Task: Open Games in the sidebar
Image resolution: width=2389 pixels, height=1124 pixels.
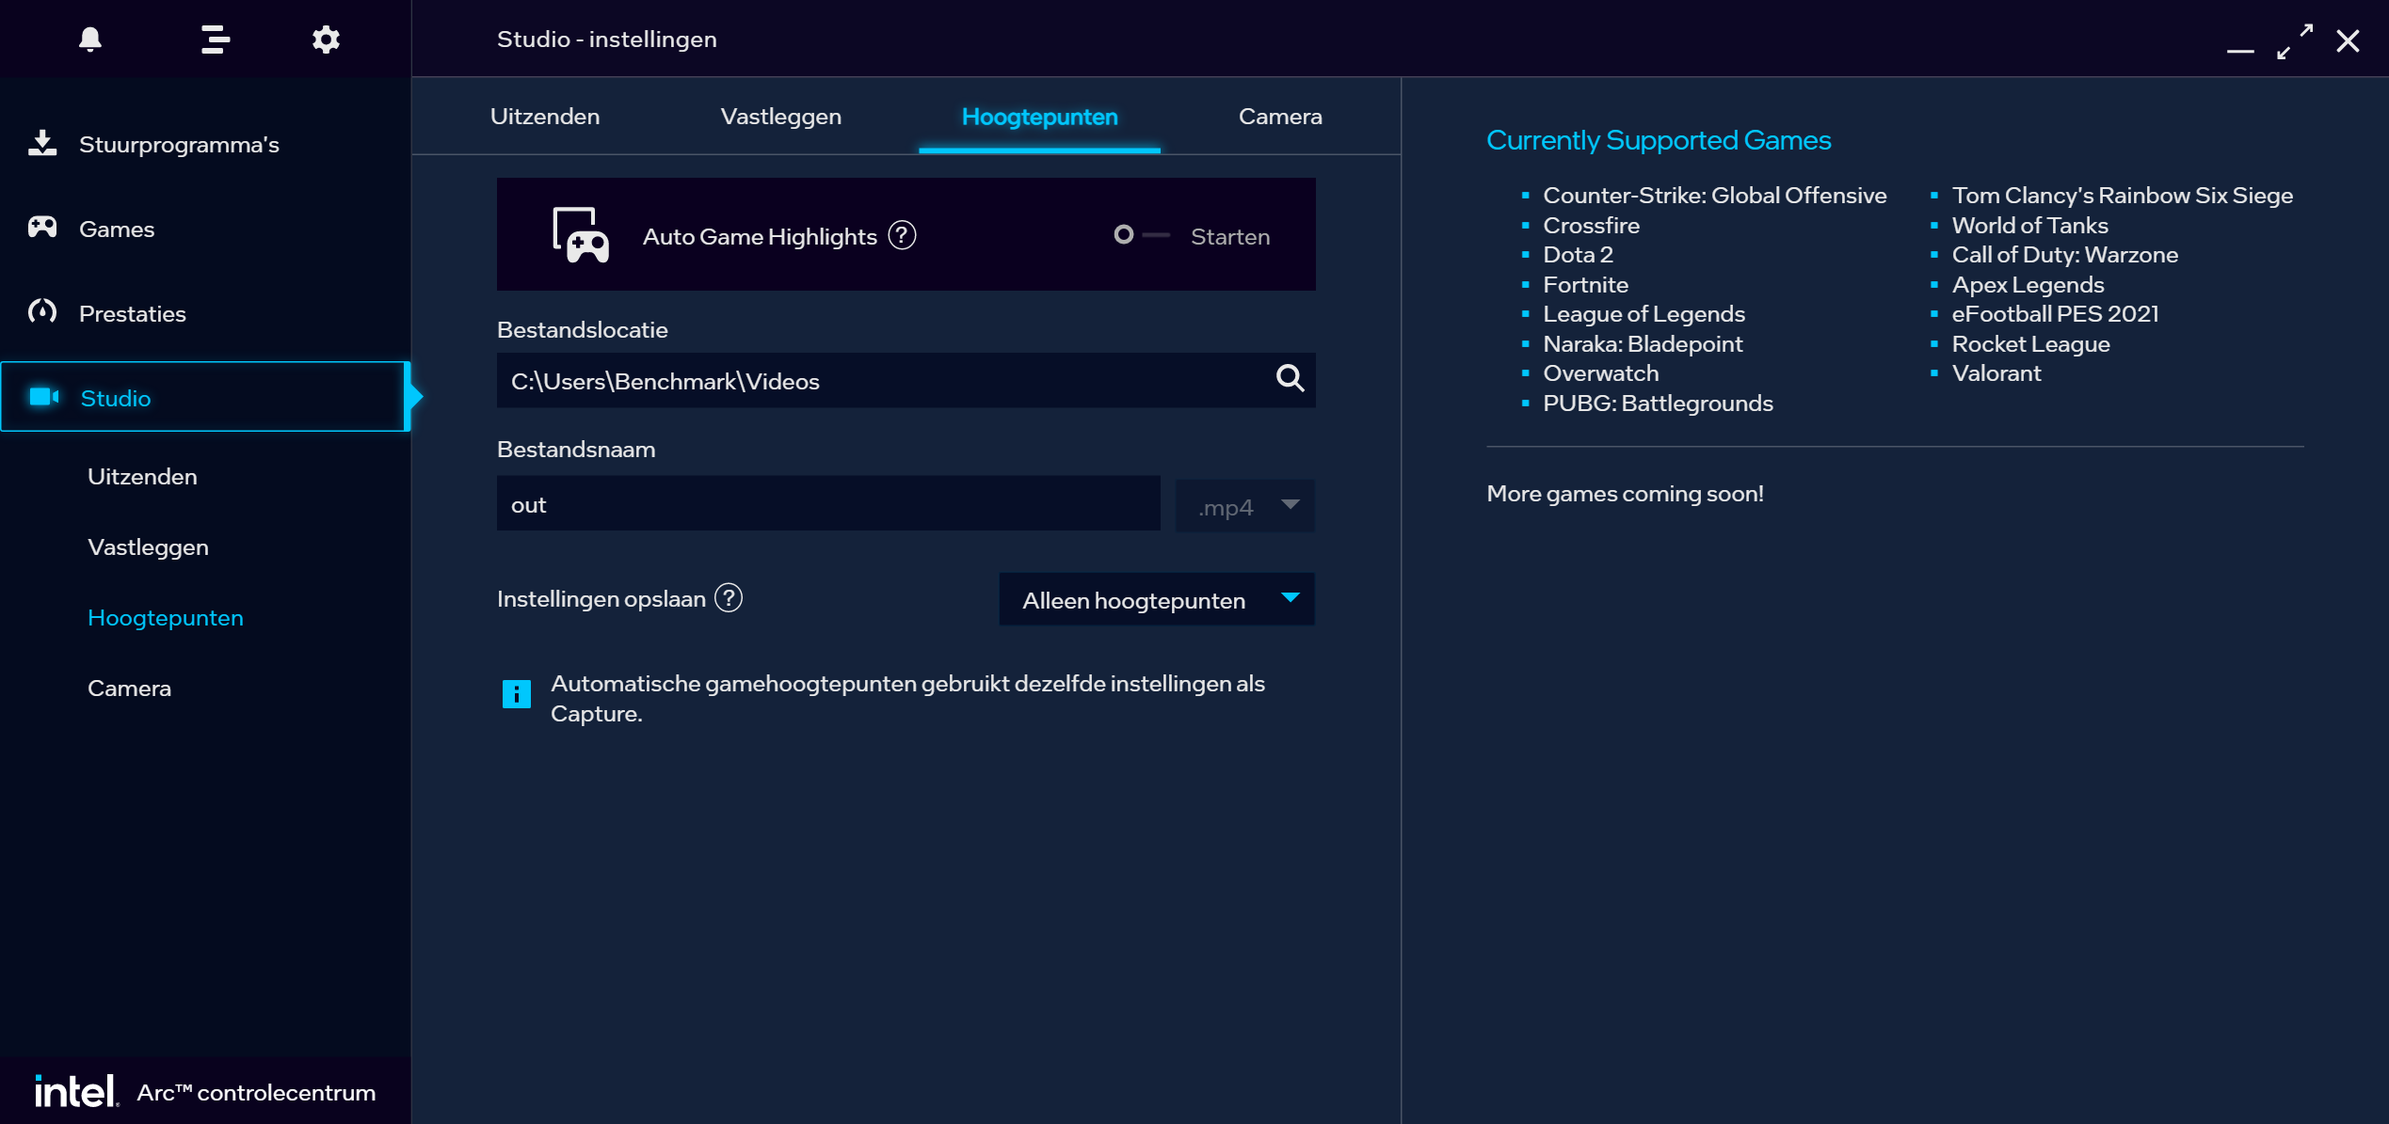Action: (x=205, y=229)
